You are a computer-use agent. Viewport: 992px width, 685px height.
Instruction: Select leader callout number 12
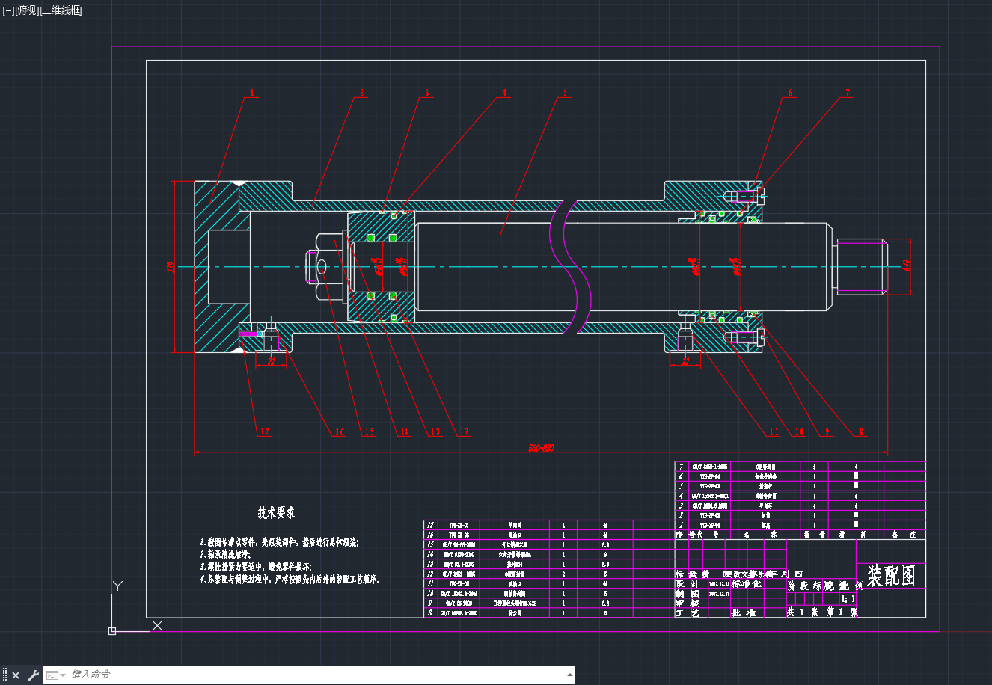(x=465, y=431)
